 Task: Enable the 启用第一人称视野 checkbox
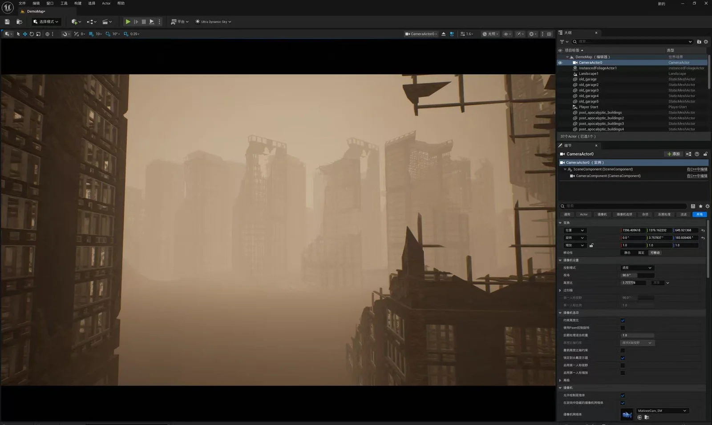click(x=623, y=365)
